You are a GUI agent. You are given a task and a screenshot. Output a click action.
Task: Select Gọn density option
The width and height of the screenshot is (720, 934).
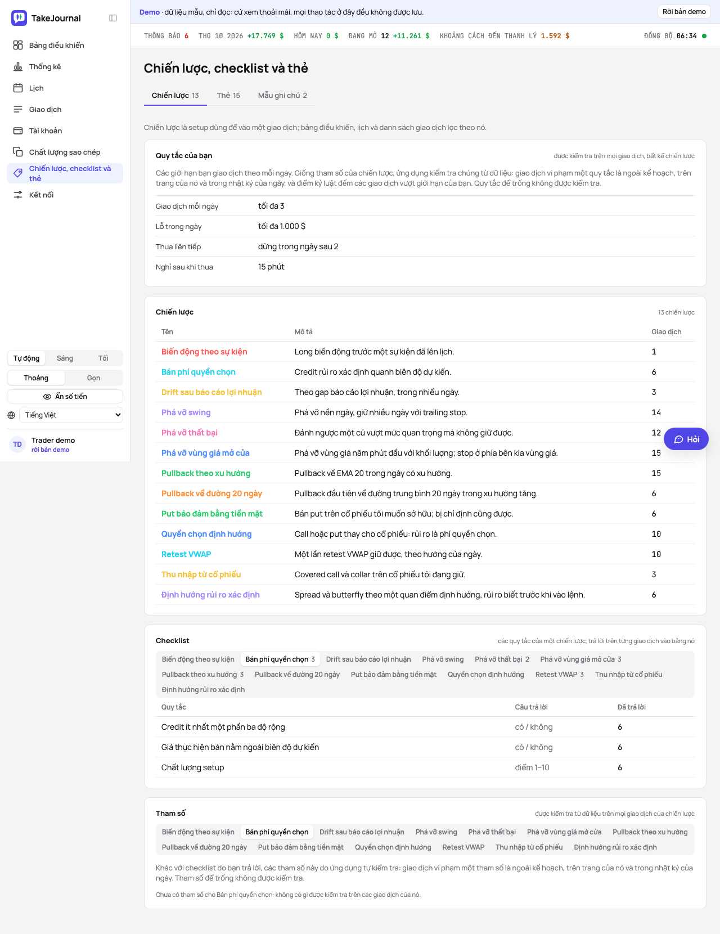[x=93, y=378]
